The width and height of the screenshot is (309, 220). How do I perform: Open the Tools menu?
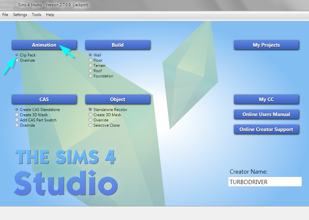[36, 15]
